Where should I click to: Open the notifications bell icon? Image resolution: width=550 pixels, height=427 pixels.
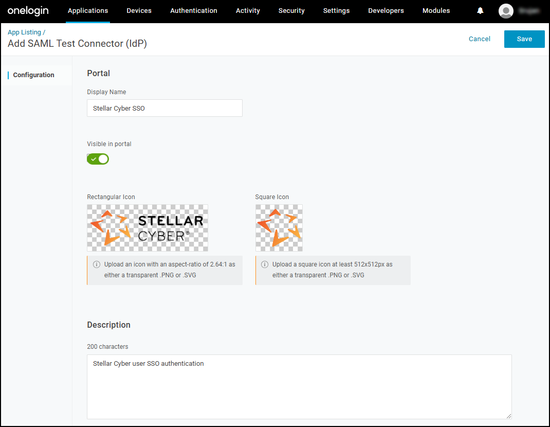(480, 10)
